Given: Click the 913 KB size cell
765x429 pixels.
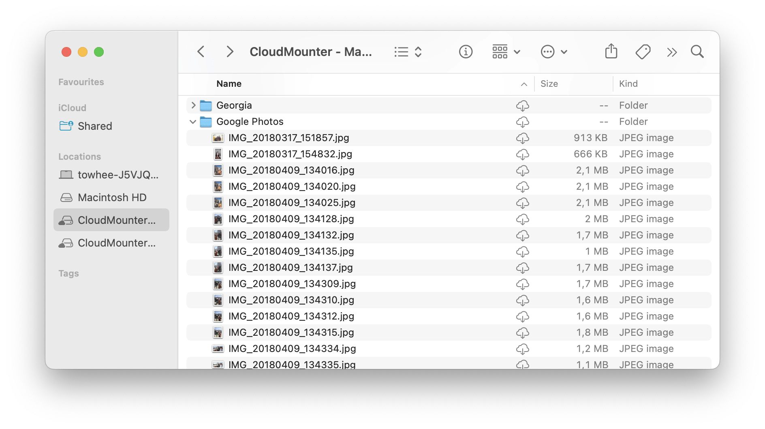Looking at the screenshot, I should 590,138.
